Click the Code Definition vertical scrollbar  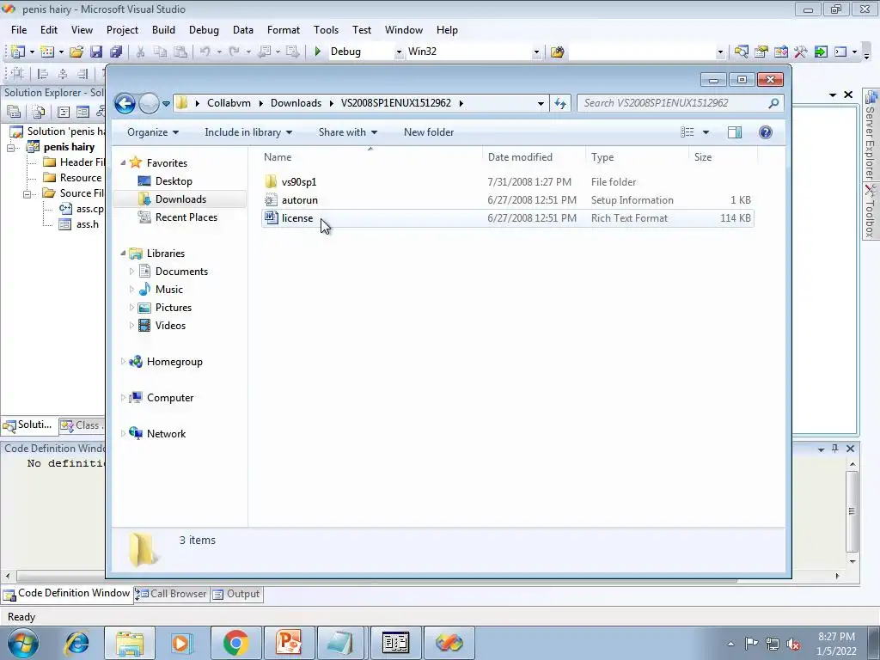852,511
